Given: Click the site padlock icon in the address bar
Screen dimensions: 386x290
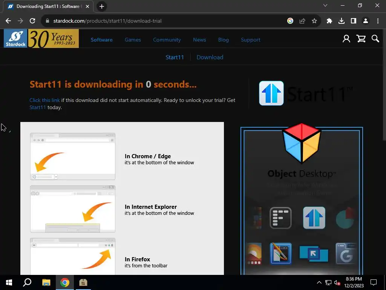Looking at the screenshot, I should point(47,21).
